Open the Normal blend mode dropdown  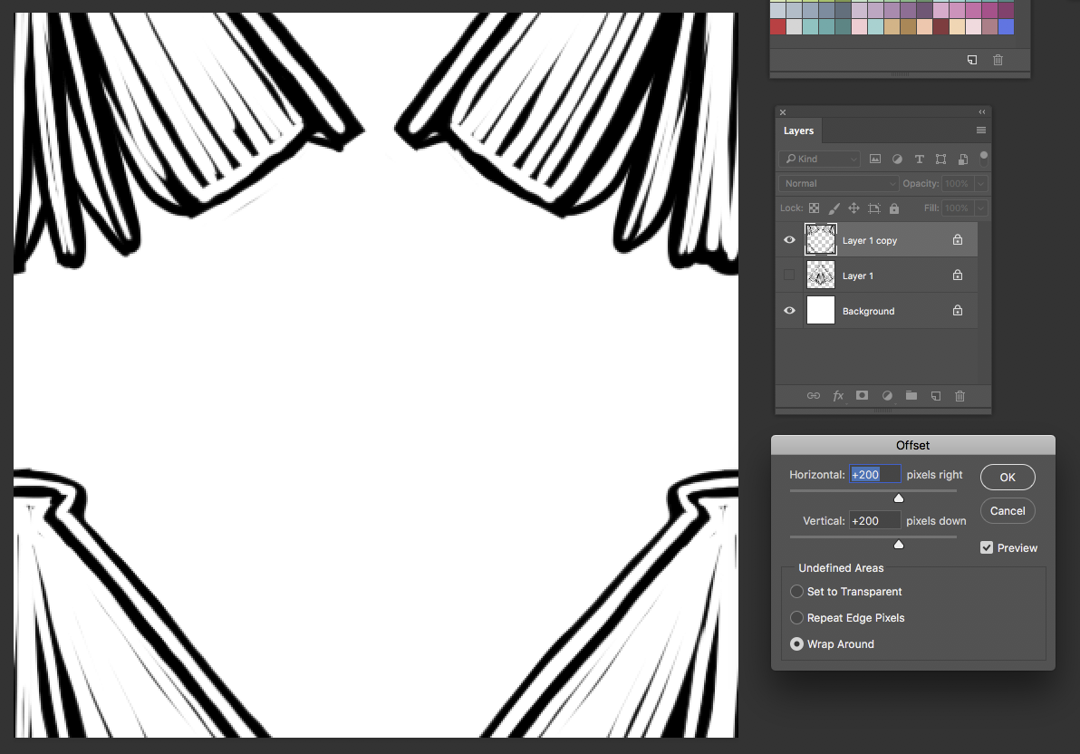[839, 183]
